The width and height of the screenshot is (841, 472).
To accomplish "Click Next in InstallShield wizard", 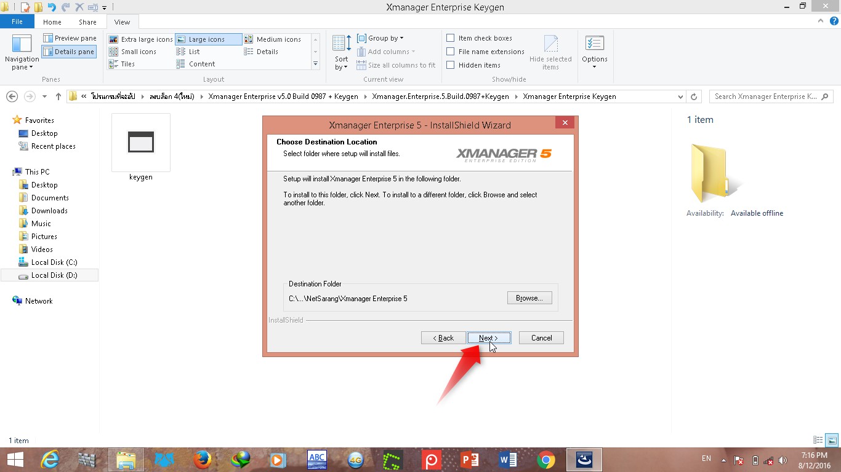I will 489,338.
